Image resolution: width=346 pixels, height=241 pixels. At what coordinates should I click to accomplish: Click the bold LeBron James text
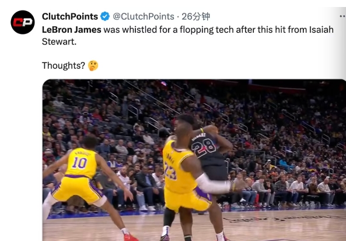[x=72, y=30]
